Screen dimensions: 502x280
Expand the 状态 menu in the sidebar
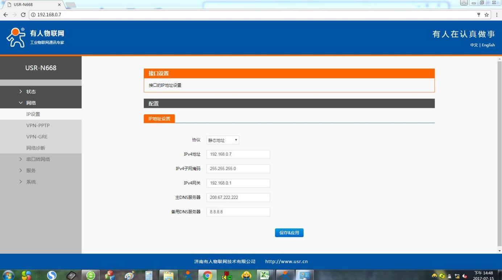click(31, 92)
